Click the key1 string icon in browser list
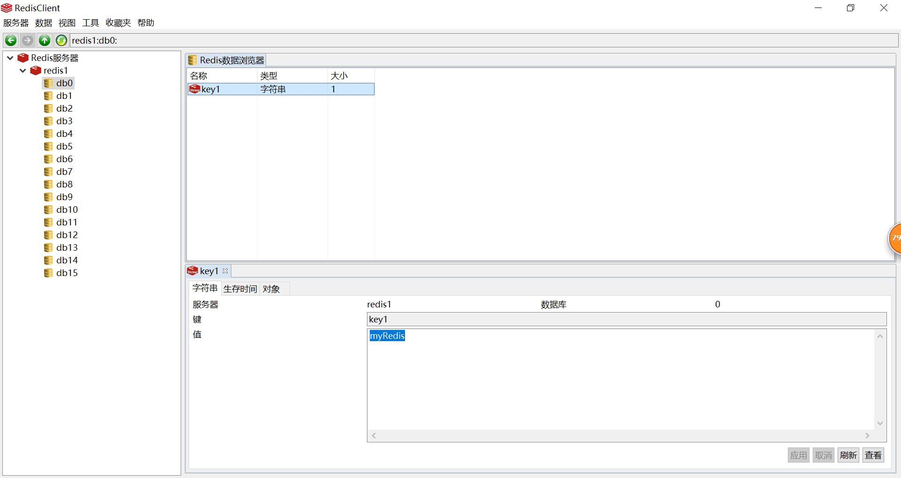 (195, 89)
